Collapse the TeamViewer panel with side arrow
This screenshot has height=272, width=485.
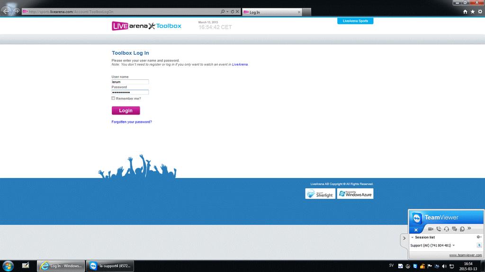click(x=404, y=238)
